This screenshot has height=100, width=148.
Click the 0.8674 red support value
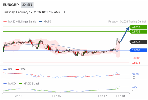click(x=136, y=63)
